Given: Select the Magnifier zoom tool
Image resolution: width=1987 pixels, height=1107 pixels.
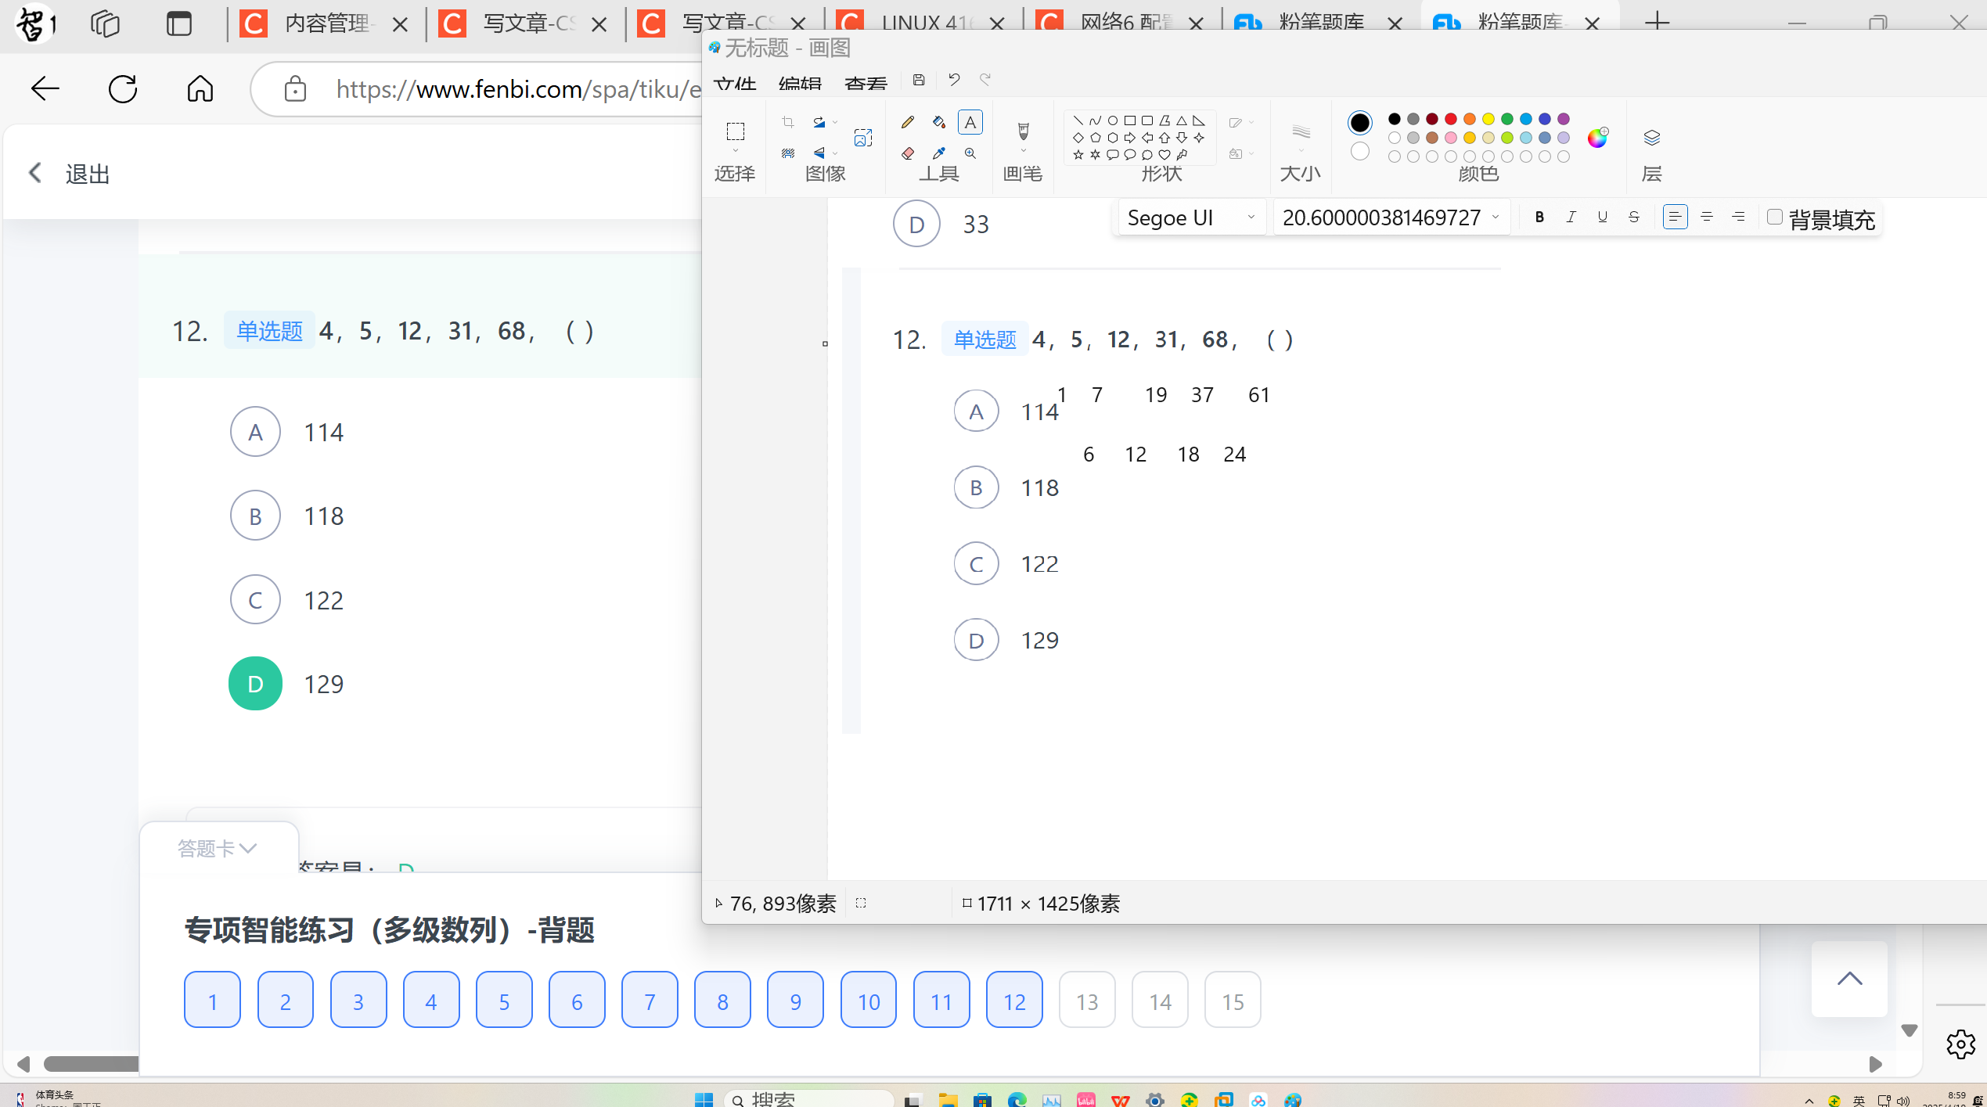Looking at the screenshot, I should [970, 153].
